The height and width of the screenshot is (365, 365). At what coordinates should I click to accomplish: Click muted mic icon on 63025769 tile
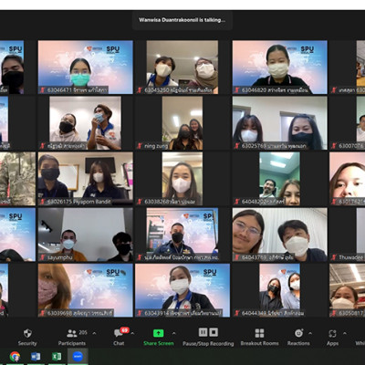pos(237,146)
